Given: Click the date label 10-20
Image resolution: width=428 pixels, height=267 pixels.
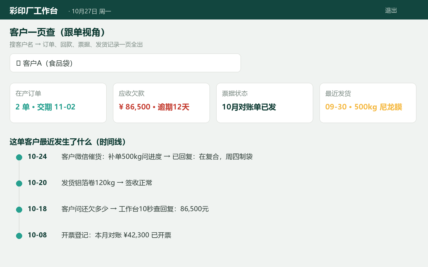Looking at the screenshot, I should point(37,183).
